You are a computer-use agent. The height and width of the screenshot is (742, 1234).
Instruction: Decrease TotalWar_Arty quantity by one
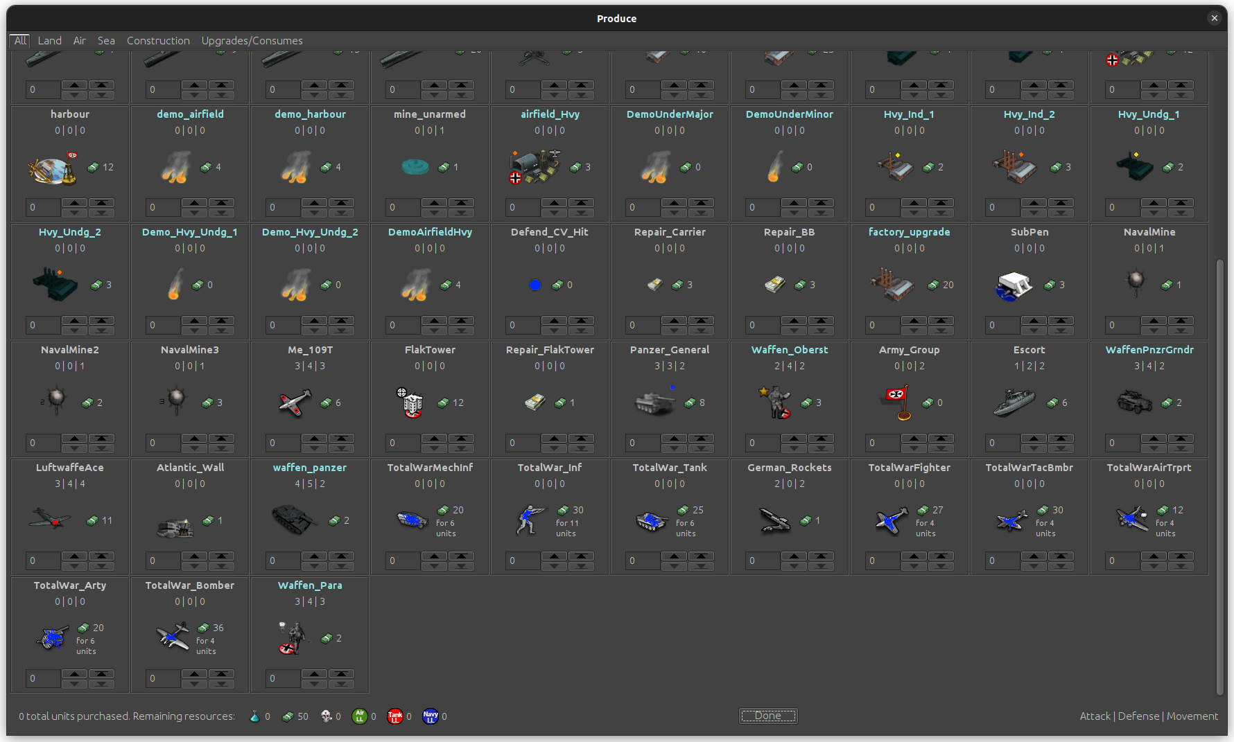point(74,683)
